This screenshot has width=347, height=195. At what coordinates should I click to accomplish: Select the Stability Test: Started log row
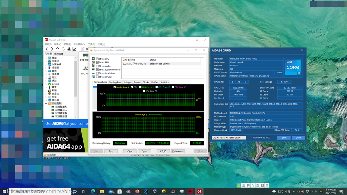pyautogui.click(x=161, y=64)
